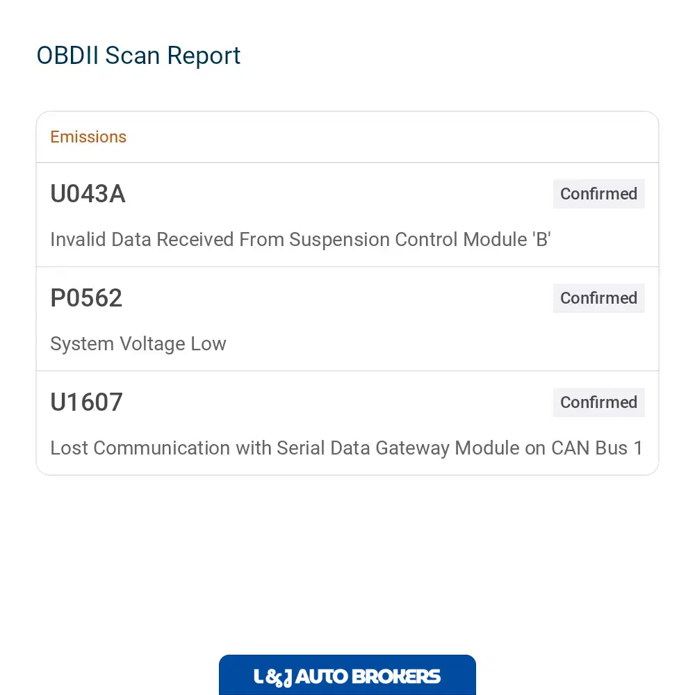Screen dimensions: 695x695
Task: Open the P0562 trouble code
Action: coord(86,298)
